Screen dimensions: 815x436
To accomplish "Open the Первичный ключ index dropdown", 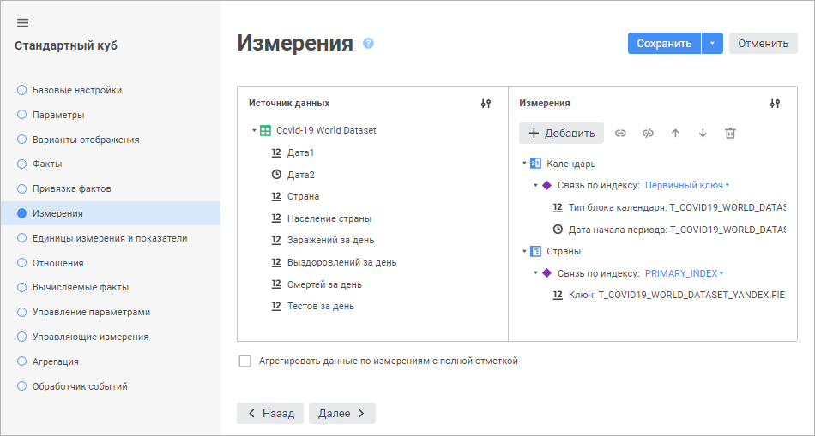I will click(687, 185).
